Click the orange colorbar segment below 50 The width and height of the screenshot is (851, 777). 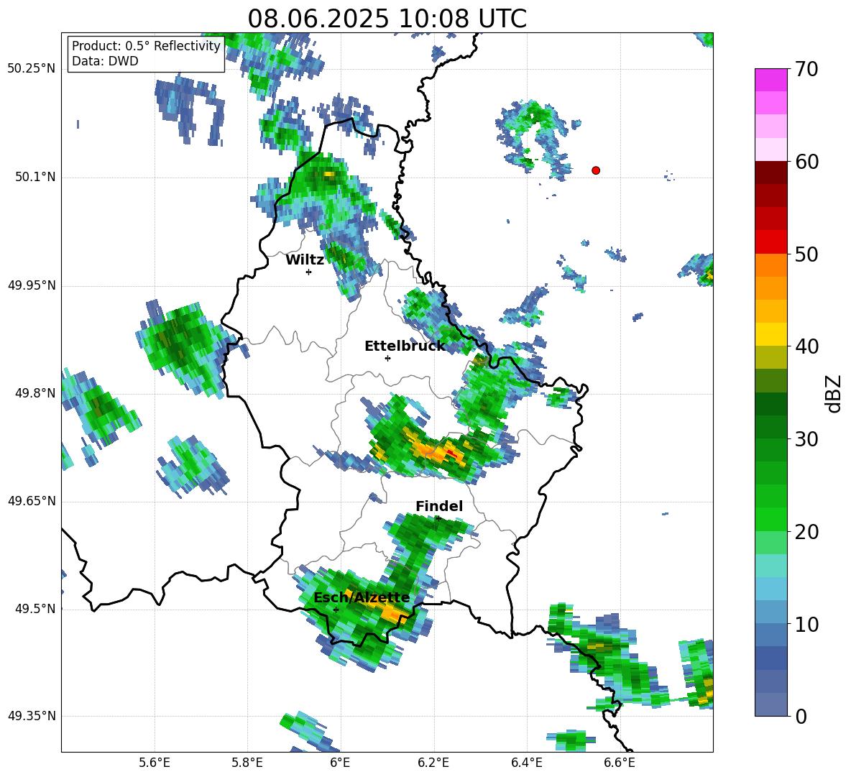[x=770, y=265]
